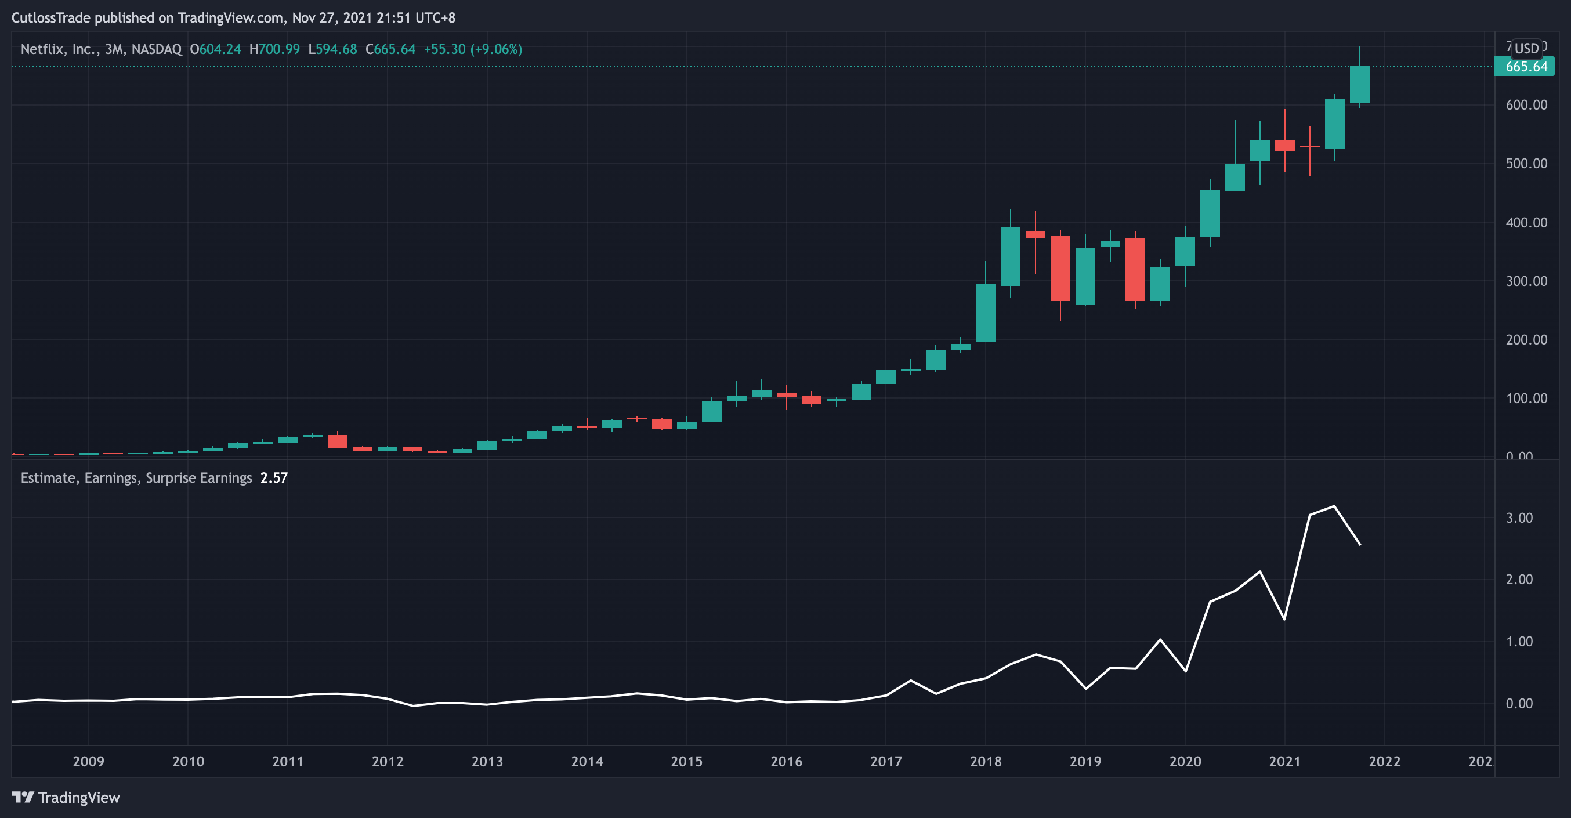Click the 200.00 price axis label
Viewport: 1571px width, 818px height.
(x=1526, y=340)
